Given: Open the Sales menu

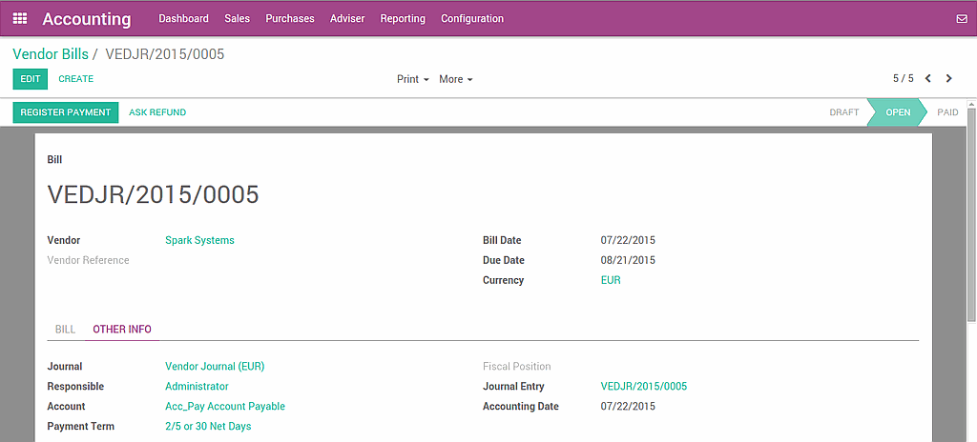Looking at the screenshot, I should pyautogui.click(x=237, y=19).
